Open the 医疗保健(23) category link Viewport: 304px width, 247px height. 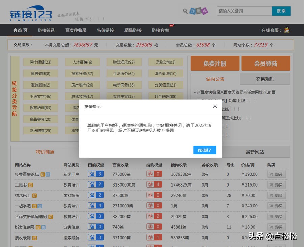[x=41, y=62]
